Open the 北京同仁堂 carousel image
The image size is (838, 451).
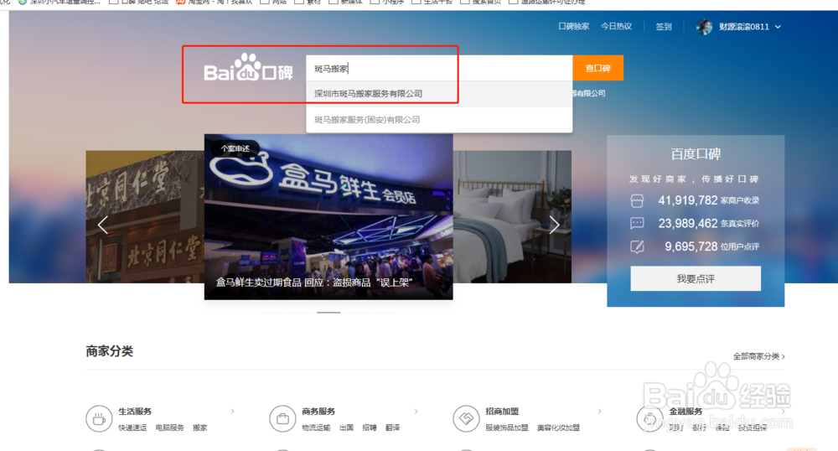click(145, 216)
